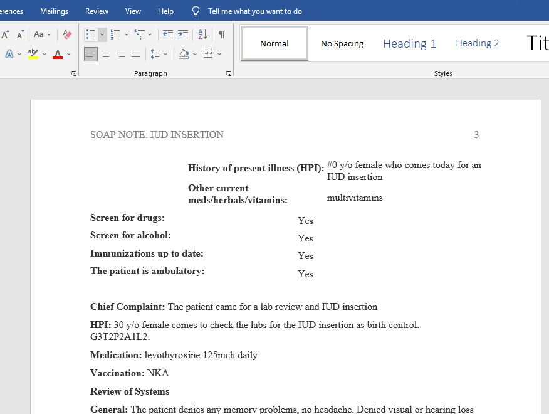Image resolution: width=549 pixels, height=414 pixels.
Task: Increase paragraph indent
Action: (183, 34)
